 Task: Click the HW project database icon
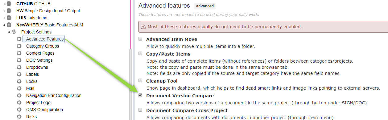(x=9, y=11)
